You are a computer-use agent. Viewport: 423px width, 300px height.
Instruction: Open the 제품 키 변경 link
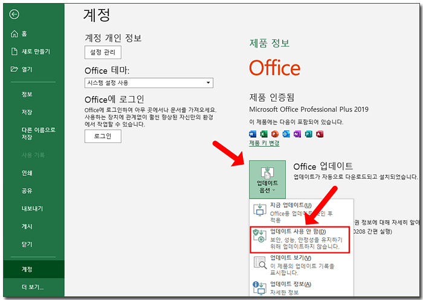264,143
